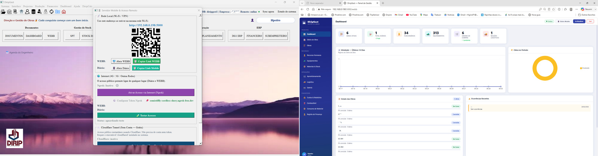The width and height of the screenshot is (598, 156).
Task: Open the local http://192.168.0.198:5000 link
Action: point(146,25)
